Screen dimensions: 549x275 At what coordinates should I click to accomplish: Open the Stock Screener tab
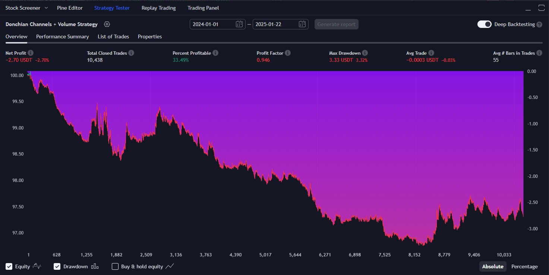pos(23,8)
